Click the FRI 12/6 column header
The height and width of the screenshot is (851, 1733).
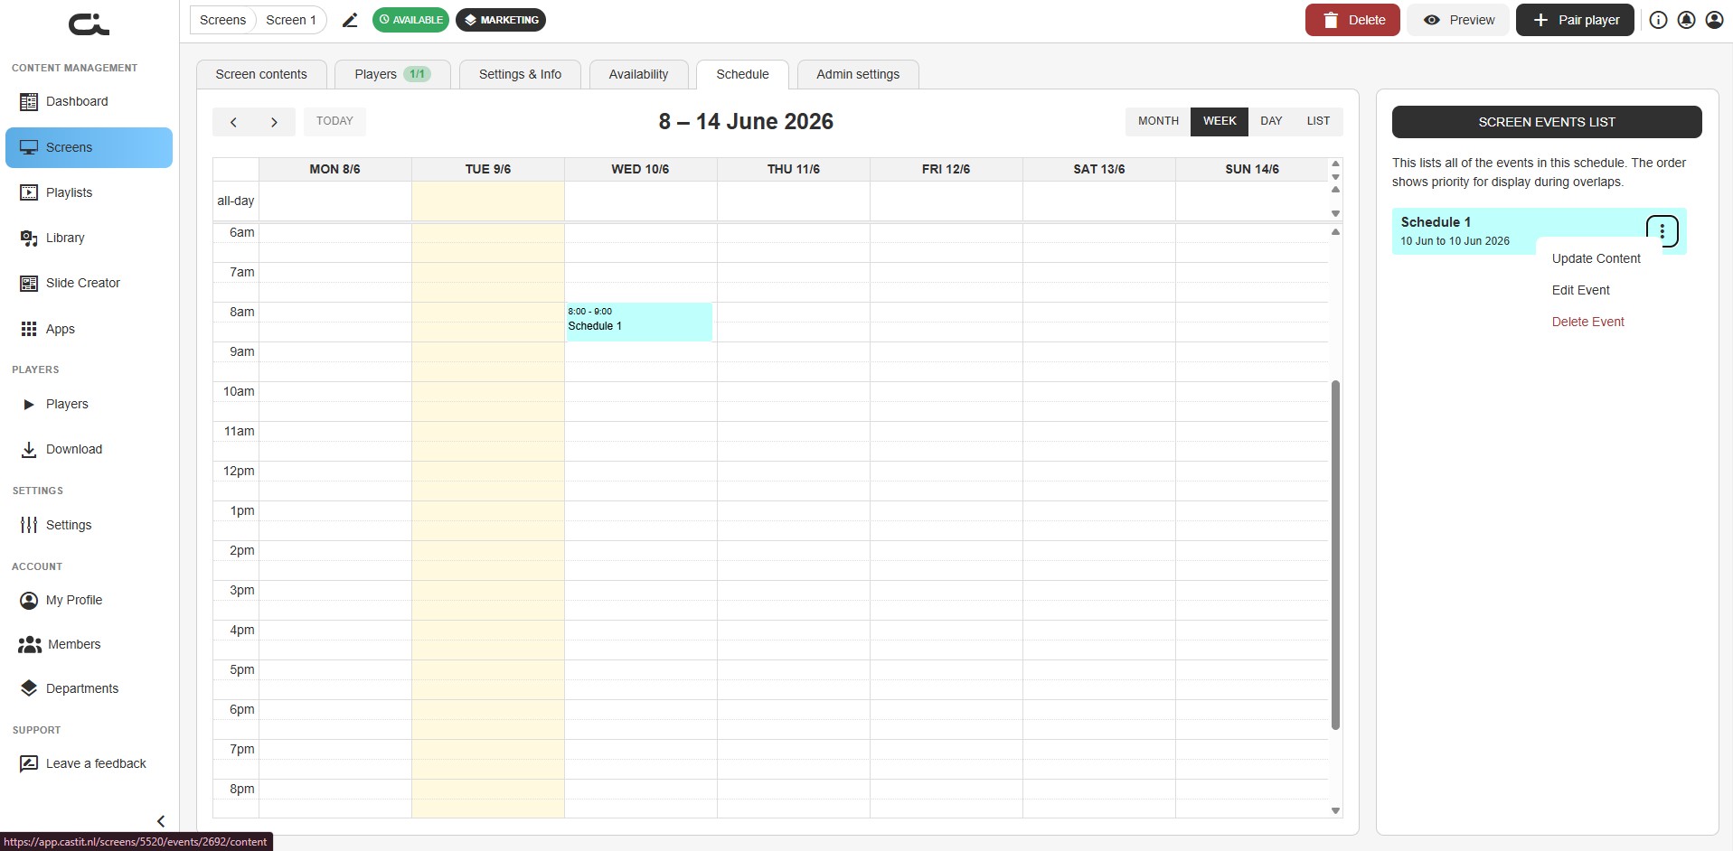pos(946,169)
